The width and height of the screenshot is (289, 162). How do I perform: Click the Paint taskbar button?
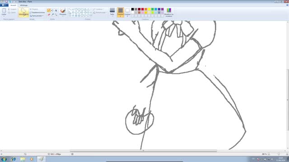(x=41, y=159)
